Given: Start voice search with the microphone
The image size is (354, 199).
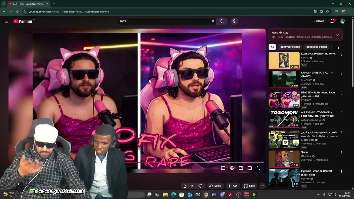Looking at the screenshot, I should (234, 21).
